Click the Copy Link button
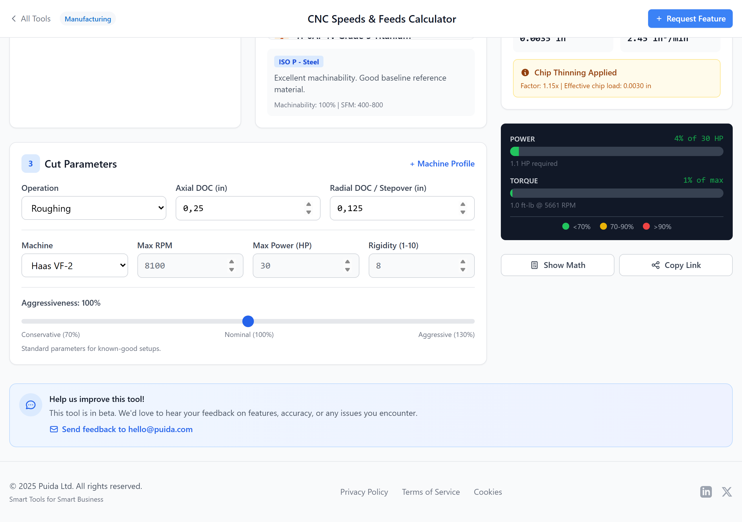742x522 pixels. pos(676,265)
